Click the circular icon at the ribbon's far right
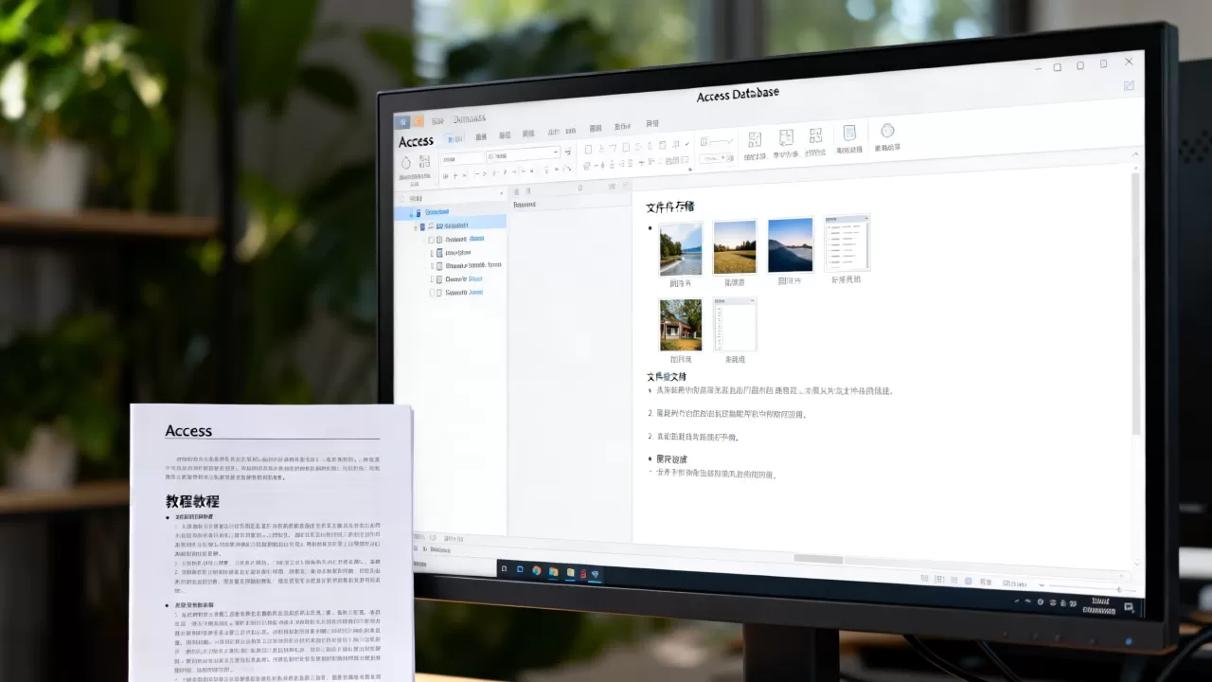 (887, 131)
